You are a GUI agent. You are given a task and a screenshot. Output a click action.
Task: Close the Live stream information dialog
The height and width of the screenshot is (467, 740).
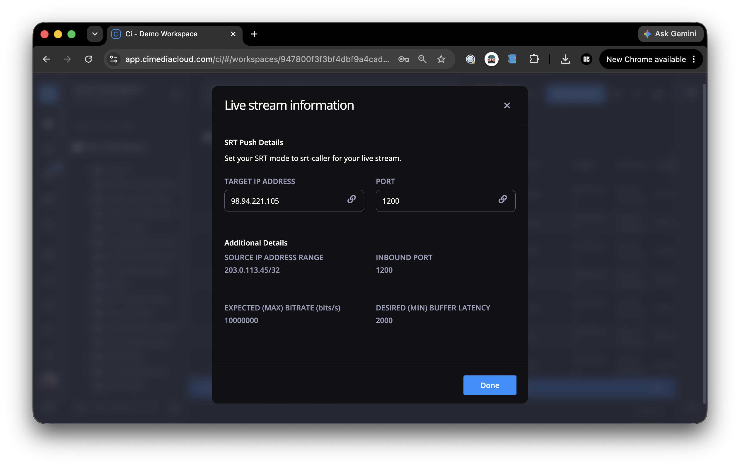point(507,105)
